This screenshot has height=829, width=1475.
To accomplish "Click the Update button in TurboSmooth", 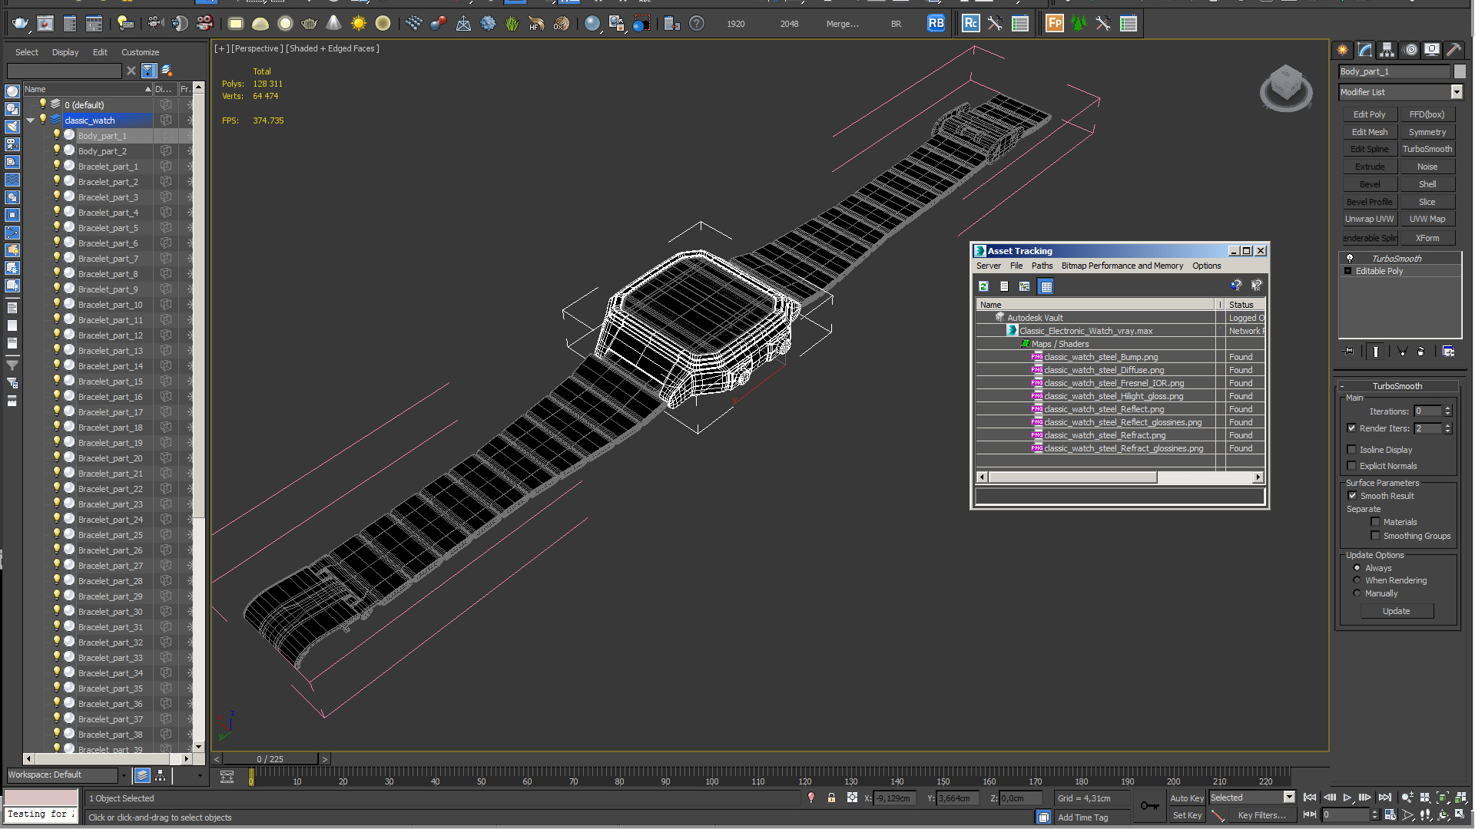I will pos(1396,610).
